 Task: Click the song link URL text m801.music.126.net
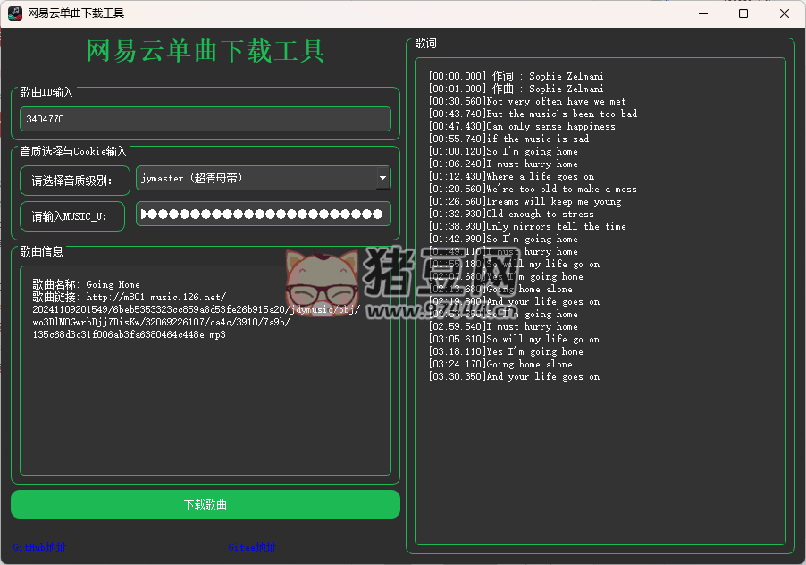click(155, 297)
